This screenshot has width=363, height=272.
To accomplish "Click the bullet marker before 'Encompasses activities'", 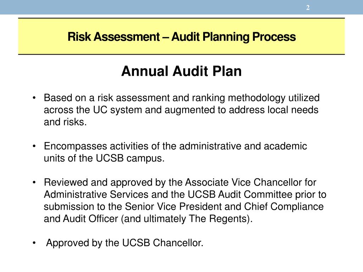I will pos(34,146).
